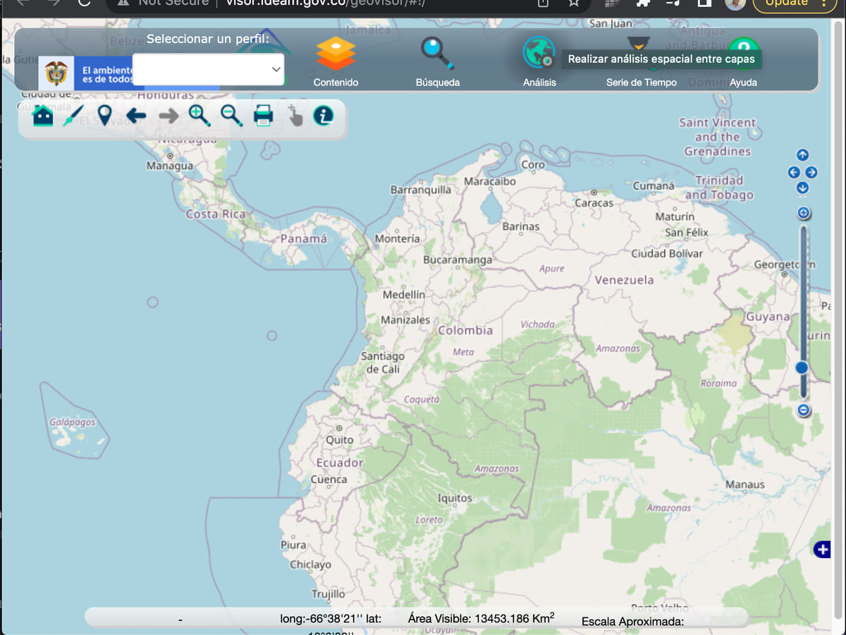
Task: Click the Caracas city label on the map
Action: click(x=594, y=202)
